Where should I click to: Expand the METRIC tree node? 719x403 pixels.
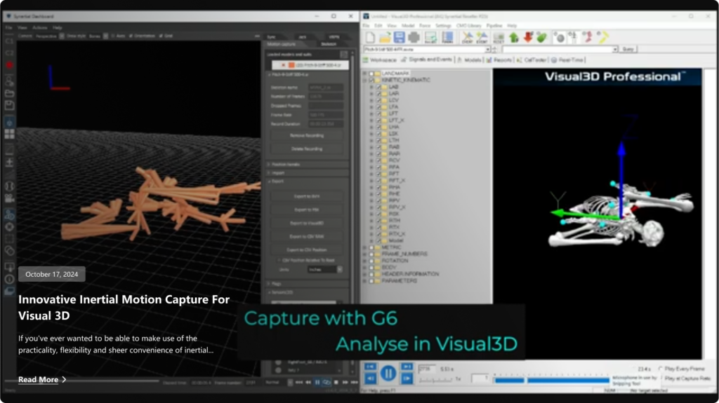pyautogui.click(x=364, y=247)
